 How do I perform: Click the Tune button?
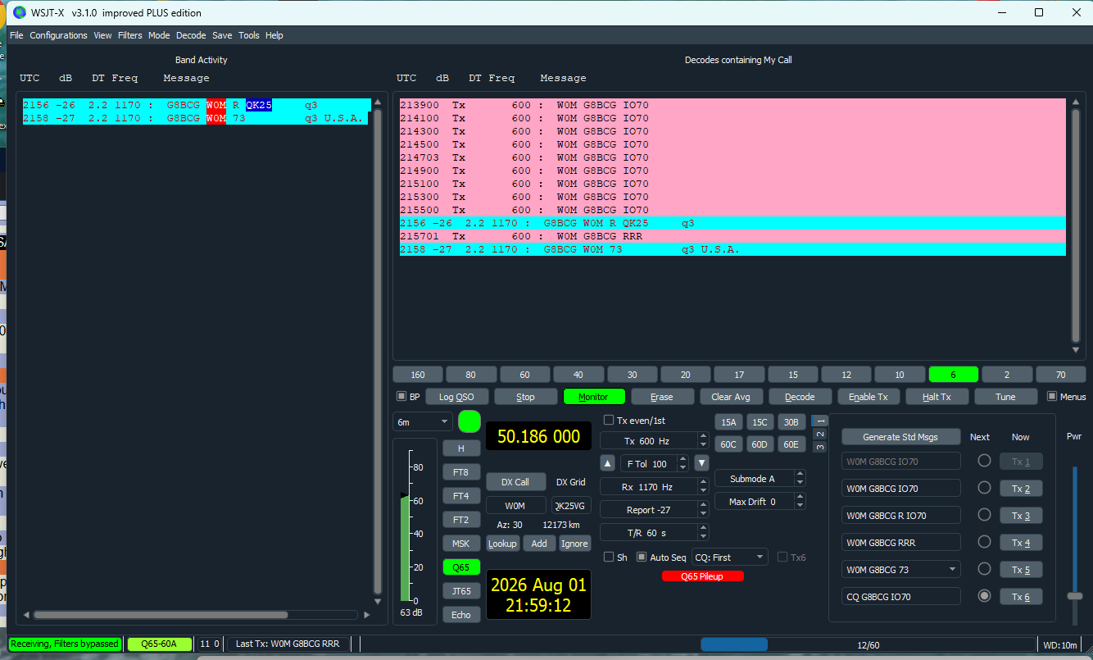(x=1005, y=397)
